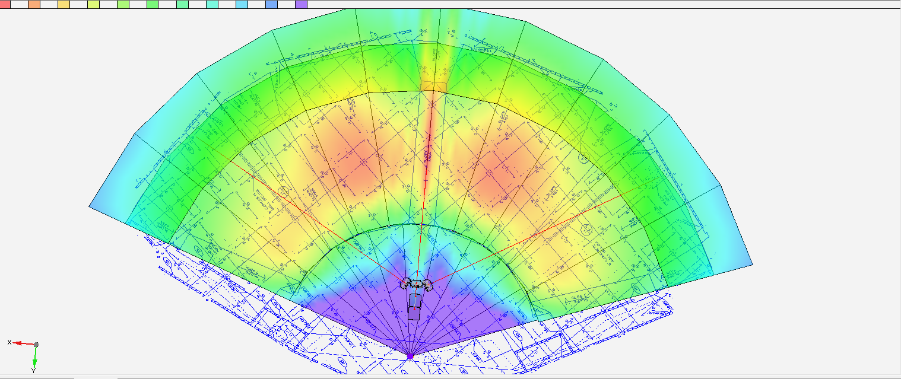901x379 pixels.
Task: Click the orange legend color swatch
Action: click(x=34, y=4)
